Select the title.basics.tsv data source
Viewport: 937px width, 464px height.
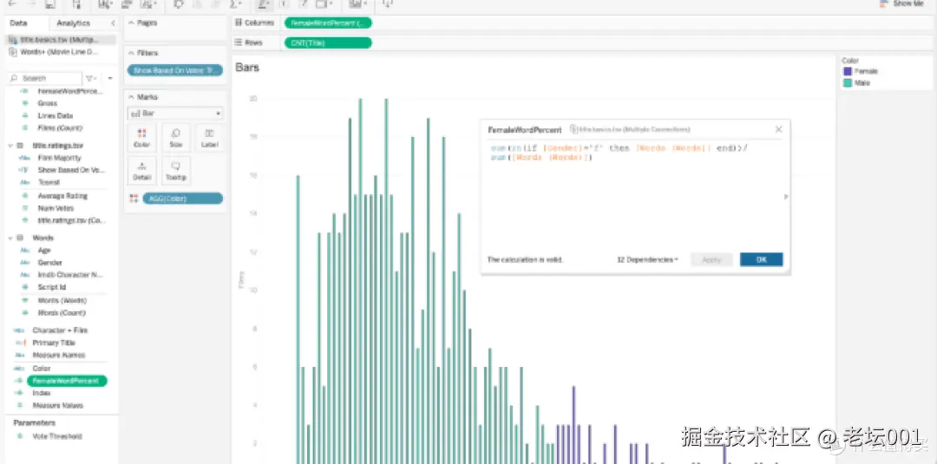60,39
